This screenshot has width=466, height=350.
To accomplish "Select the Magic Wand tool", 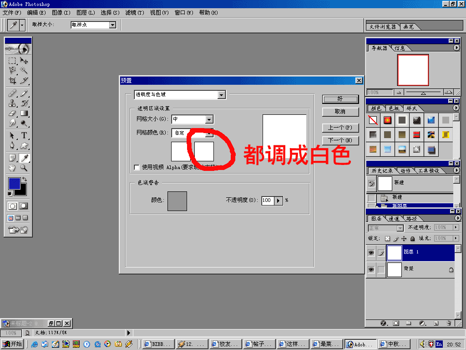I will (x=24, y=70).
